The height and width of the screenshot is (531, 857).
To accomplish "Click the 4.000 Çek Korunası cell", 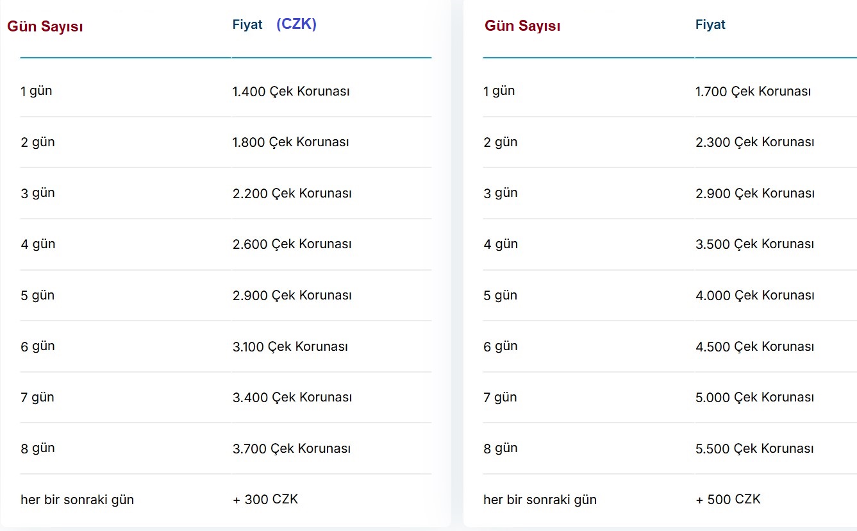I will click(x=754, y=296).
